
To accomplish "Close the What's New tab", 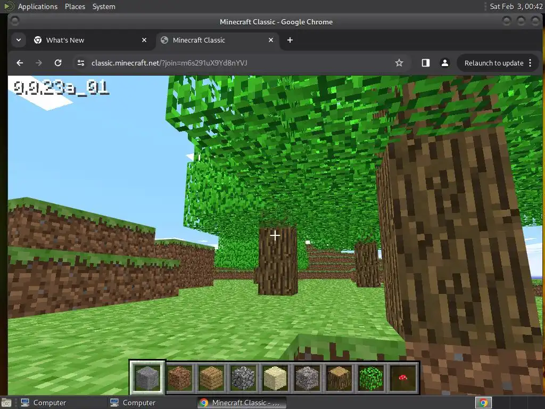I will click(x=144, y=40).
